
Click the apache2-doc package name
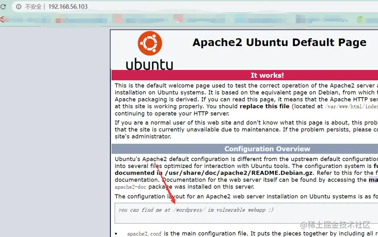click(x=131, y=187)
